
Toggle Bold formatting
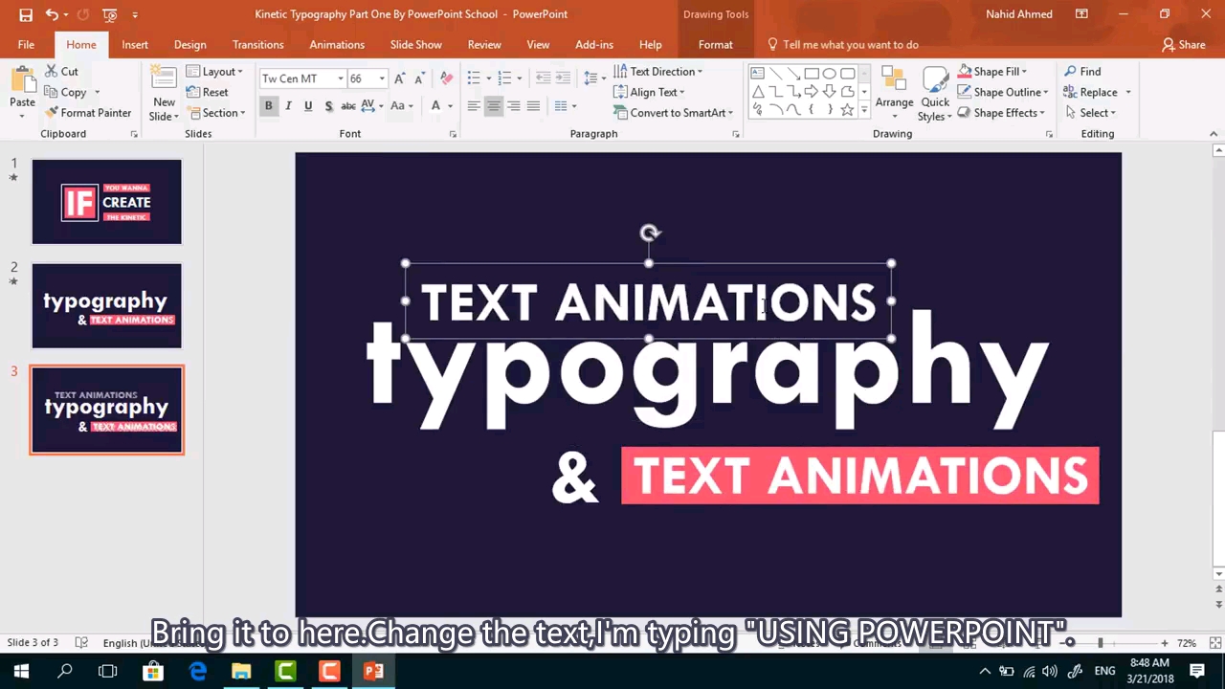(269, 106)
